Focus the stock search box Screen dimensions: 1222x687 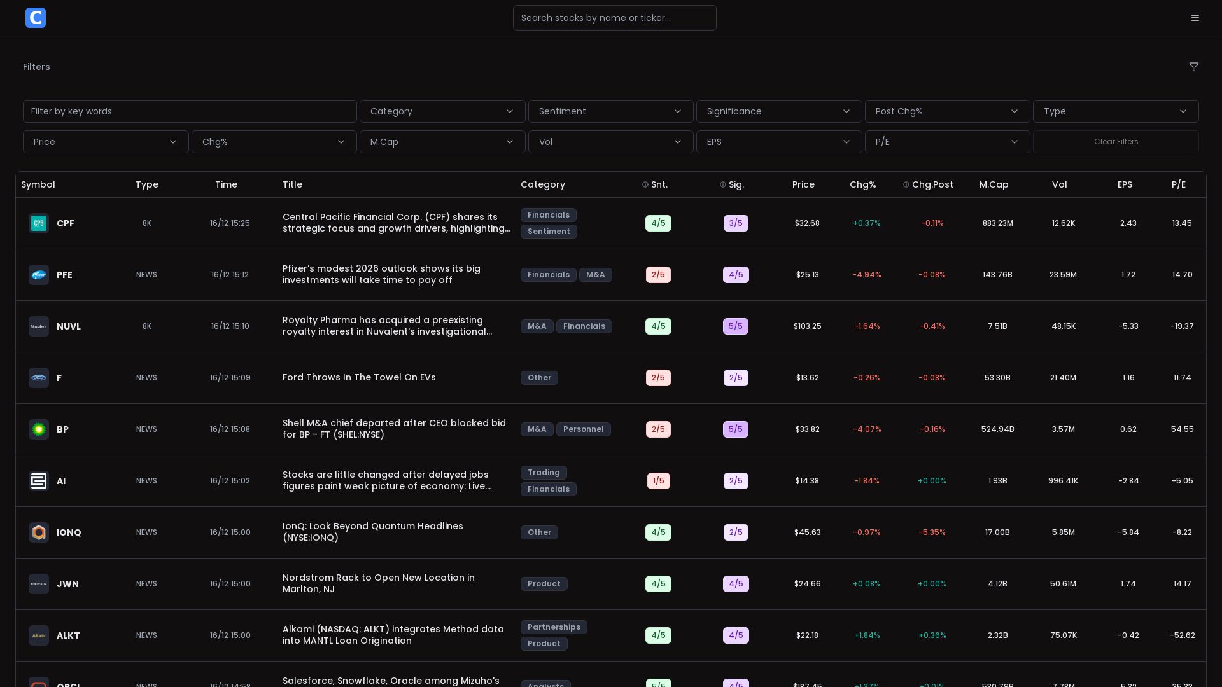tap(614, 18)
